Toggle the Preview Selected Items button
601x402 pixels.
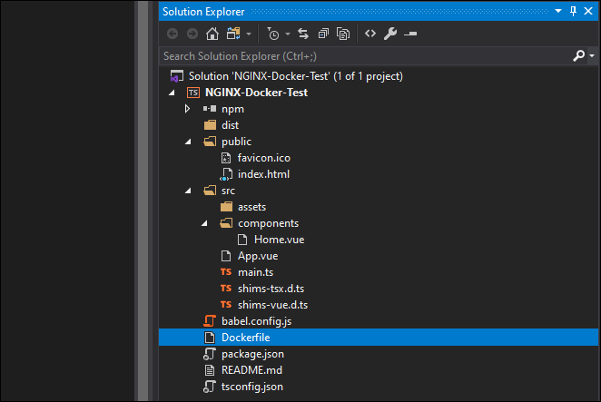[410, 34]
